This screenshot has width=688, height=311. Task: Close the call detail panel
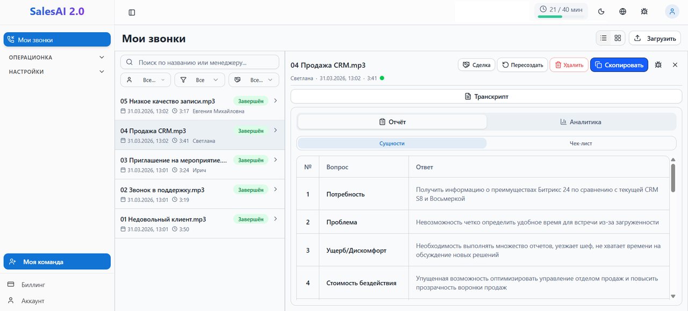click(x=675, y=65)
